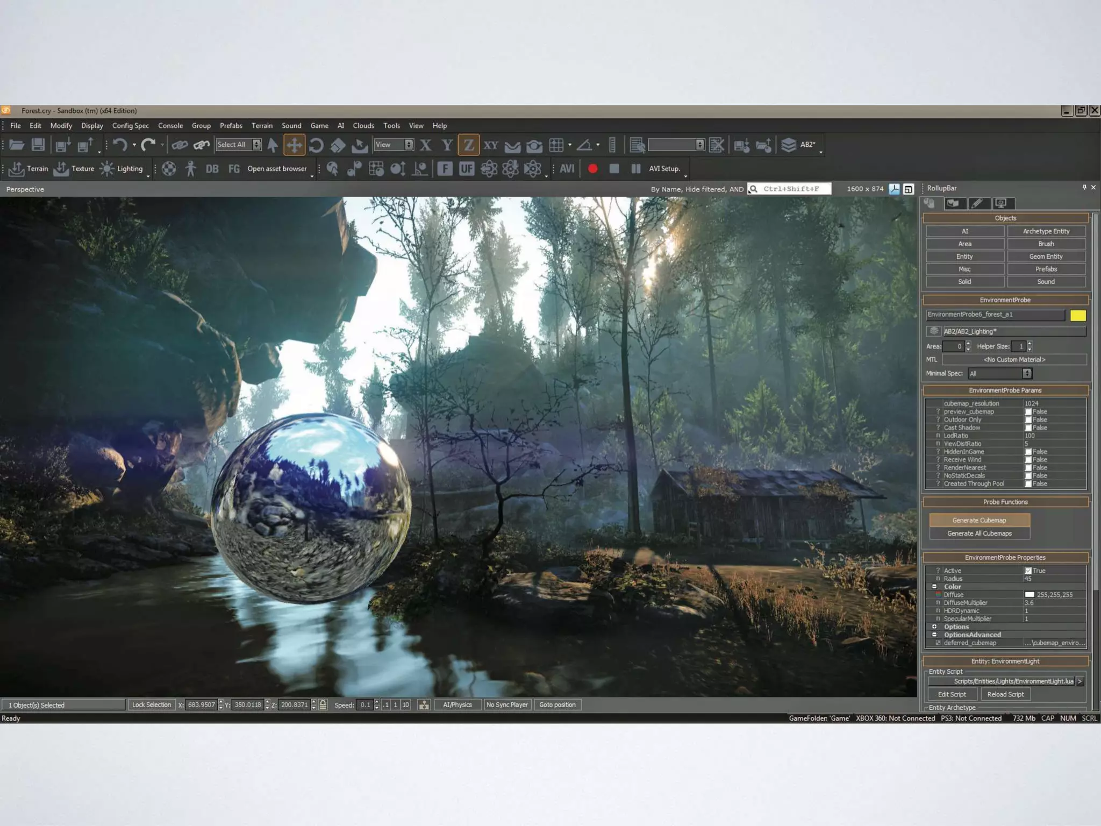Open the Lighting tool icon
Screen dimensions: 1101x826
107,169
